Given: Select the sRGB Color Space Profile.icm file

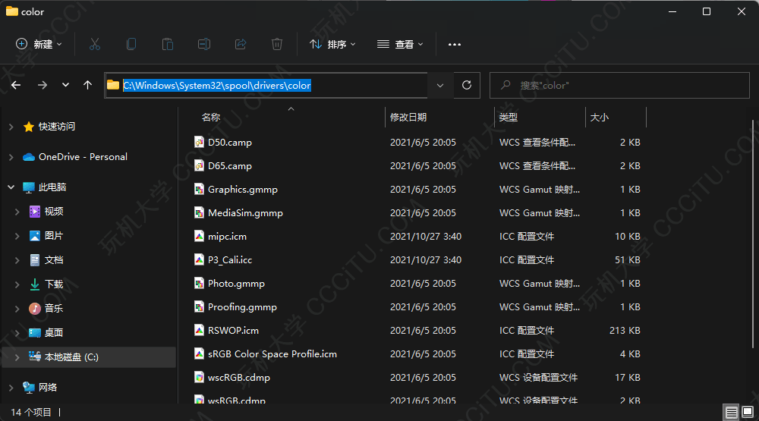Looking at the screenshot, I should pos(272,354).
